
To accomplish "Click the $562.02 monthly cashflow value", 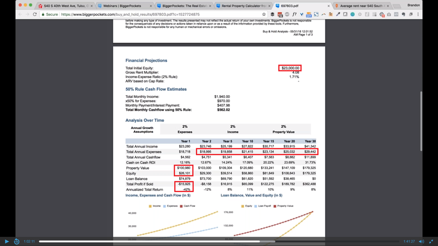I will coord(223,110).
